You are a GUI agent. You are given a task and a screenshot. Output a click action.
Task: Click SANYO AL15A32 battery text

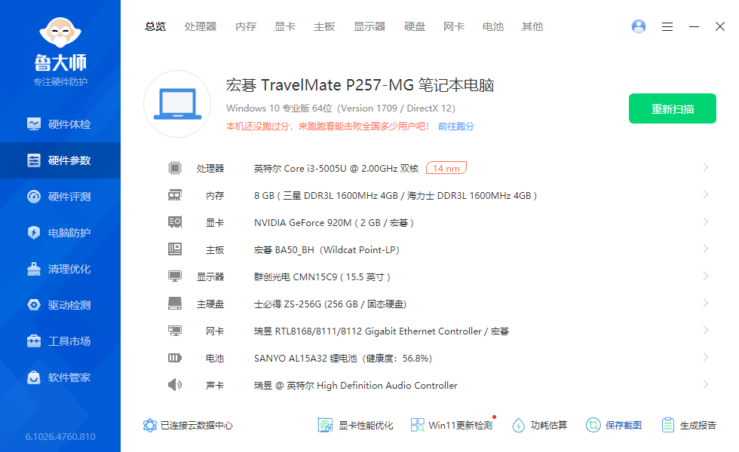coord(342,359)
